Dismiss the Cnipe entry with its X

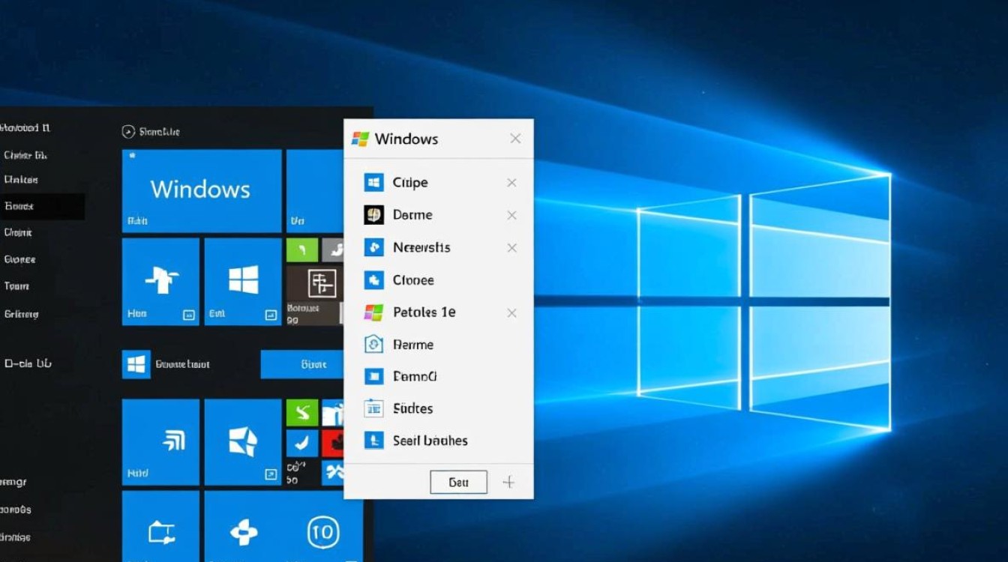click(x=511, y=182)
